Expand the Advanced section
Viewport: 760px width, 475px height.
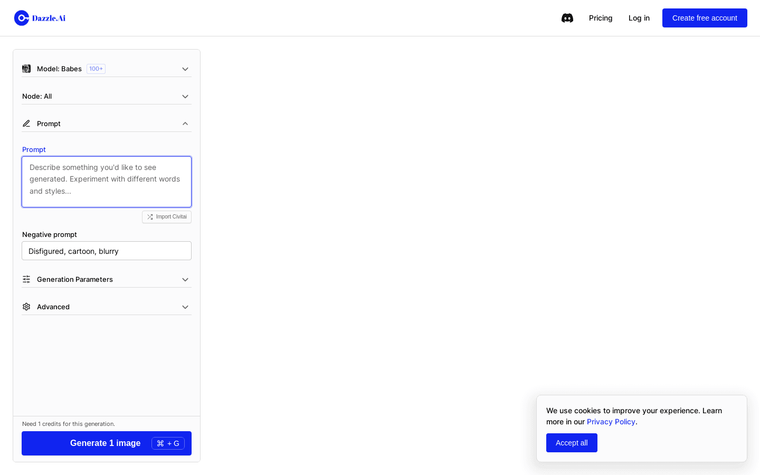(185, 307)
